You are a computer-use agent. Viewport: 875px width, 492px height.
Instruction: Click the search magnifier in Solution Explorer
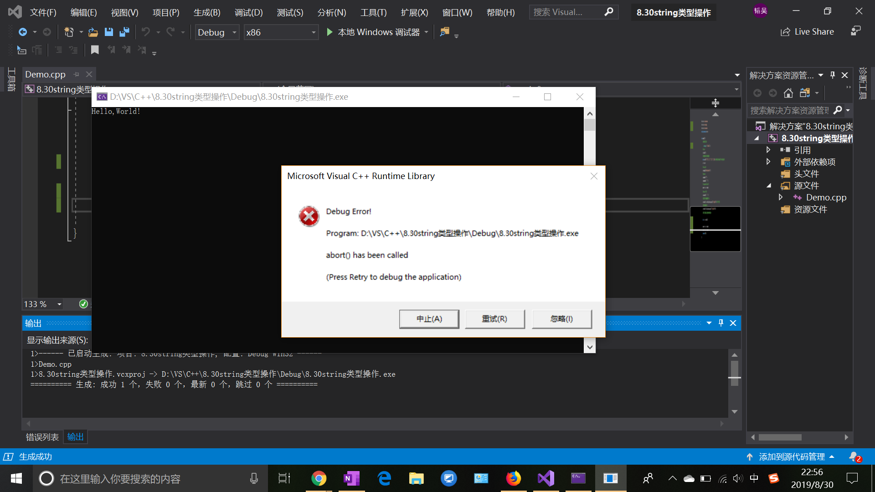pyautogui.click(x=838, y=110)
